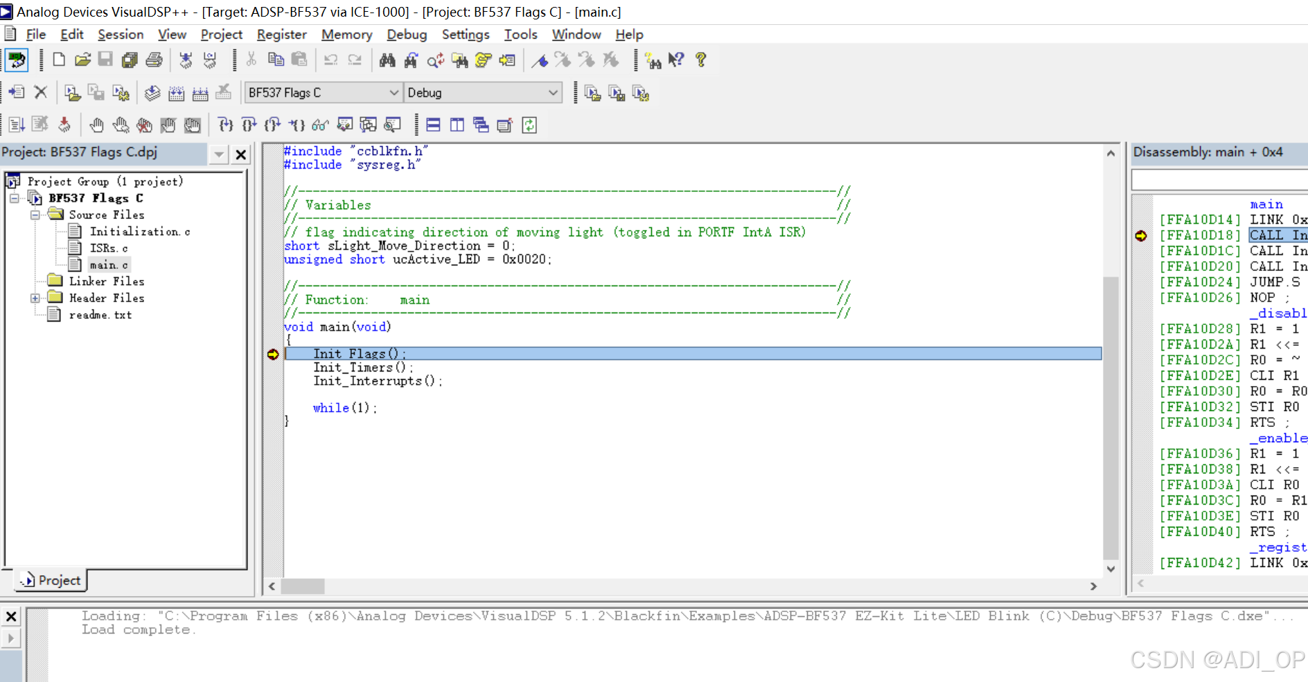Collapse the Source Files folder
This screenshot has height=682, width=1308.
tap(35, 215)
